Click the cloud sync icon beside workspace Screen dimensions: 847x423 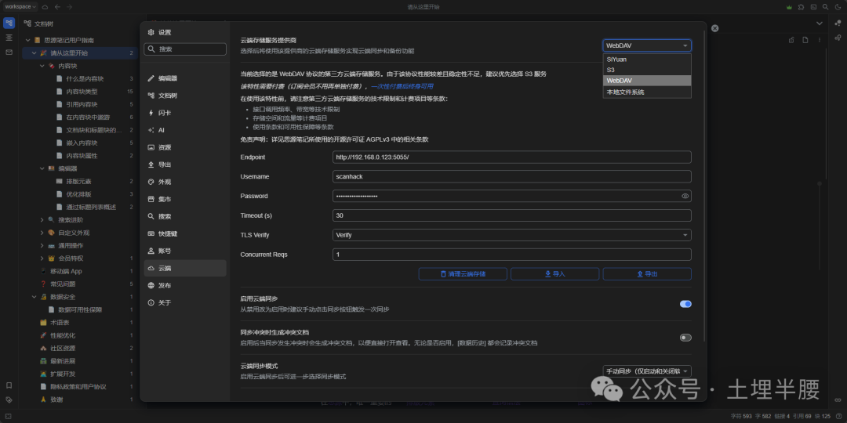(x=45, y=7)
